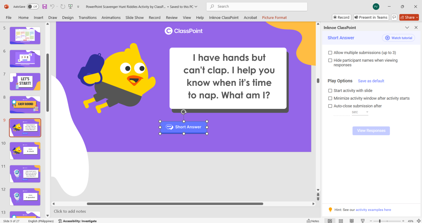This screenshot has width=422, height=223.
Task: Open the Share dropdown arrow
Action: (417, 17)
